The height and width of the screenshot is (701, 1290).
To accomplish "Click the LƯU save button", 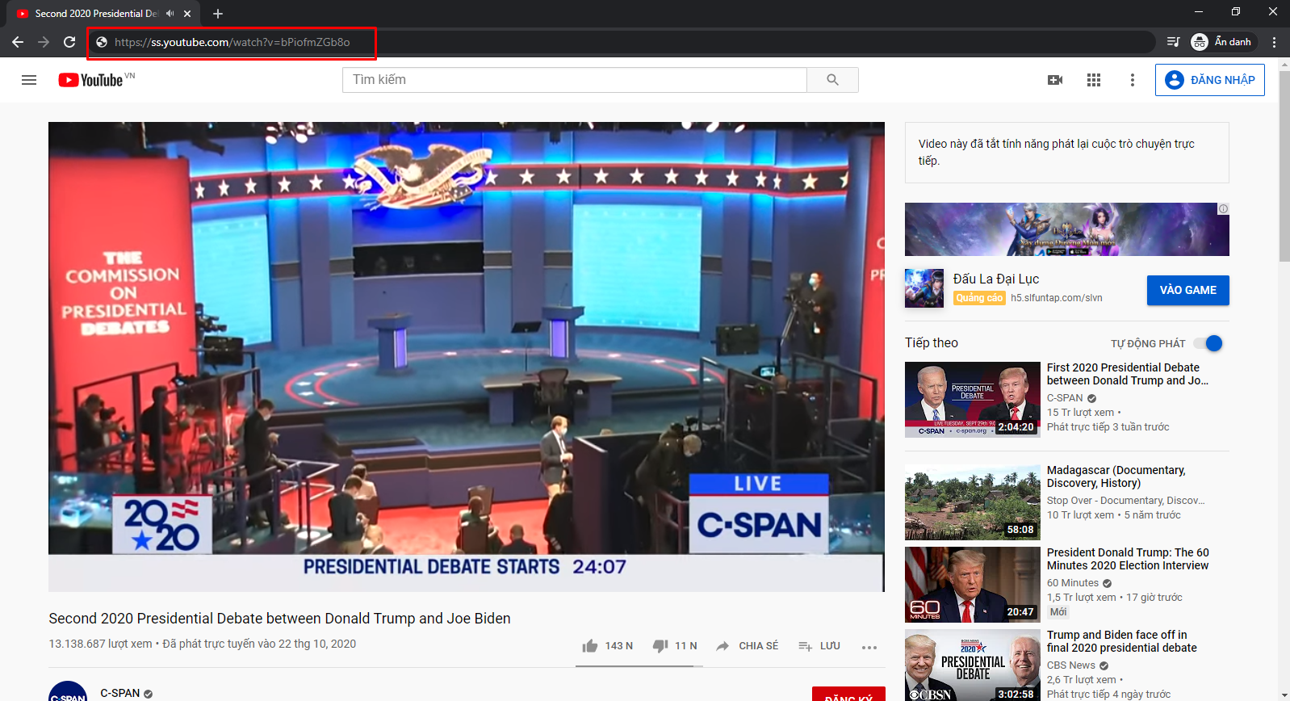I will 819,646.
